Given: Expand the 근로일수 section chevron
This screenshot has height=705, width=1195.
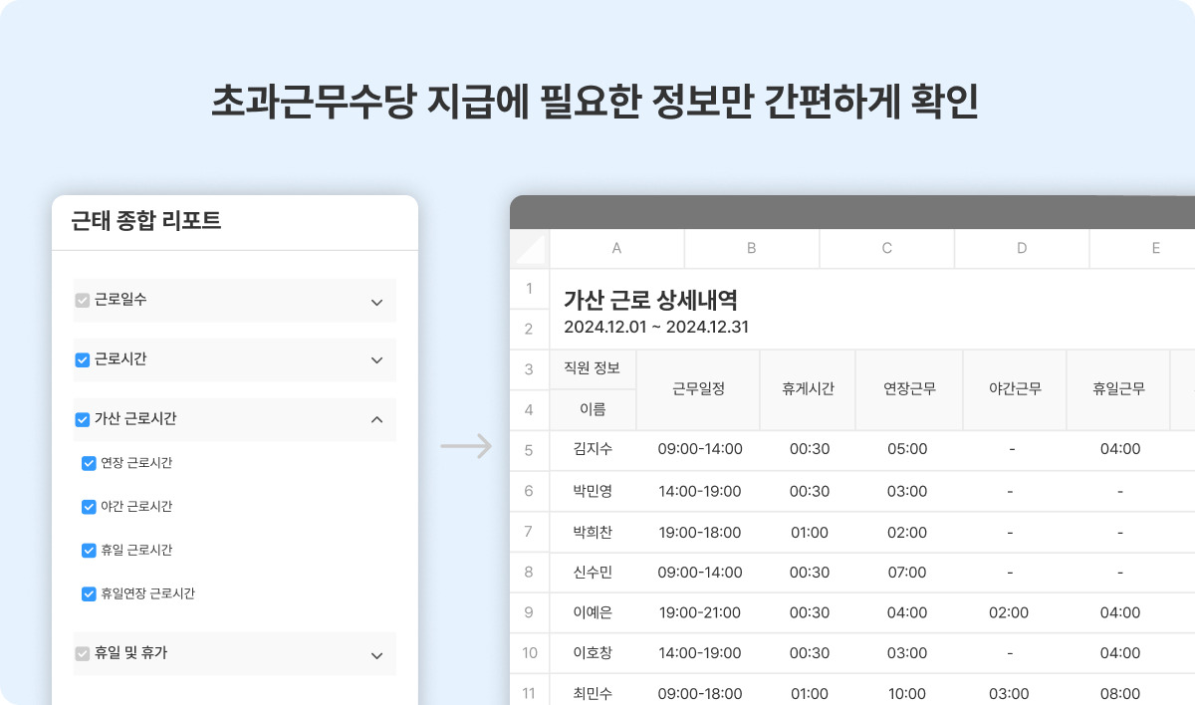Looking at the screenshot, I should tap(376, 302).
